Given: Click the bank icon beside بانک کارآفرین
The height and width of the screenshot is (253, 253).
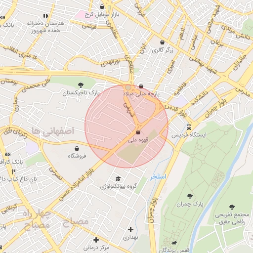Looking at the screenshot, I should 7,154.
